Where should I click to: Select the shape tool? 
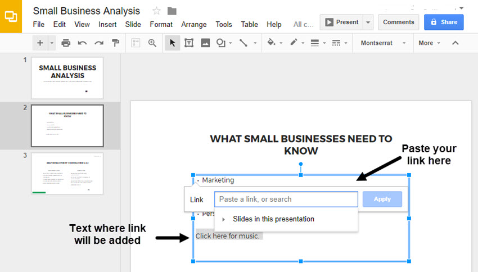pos(220,43)
